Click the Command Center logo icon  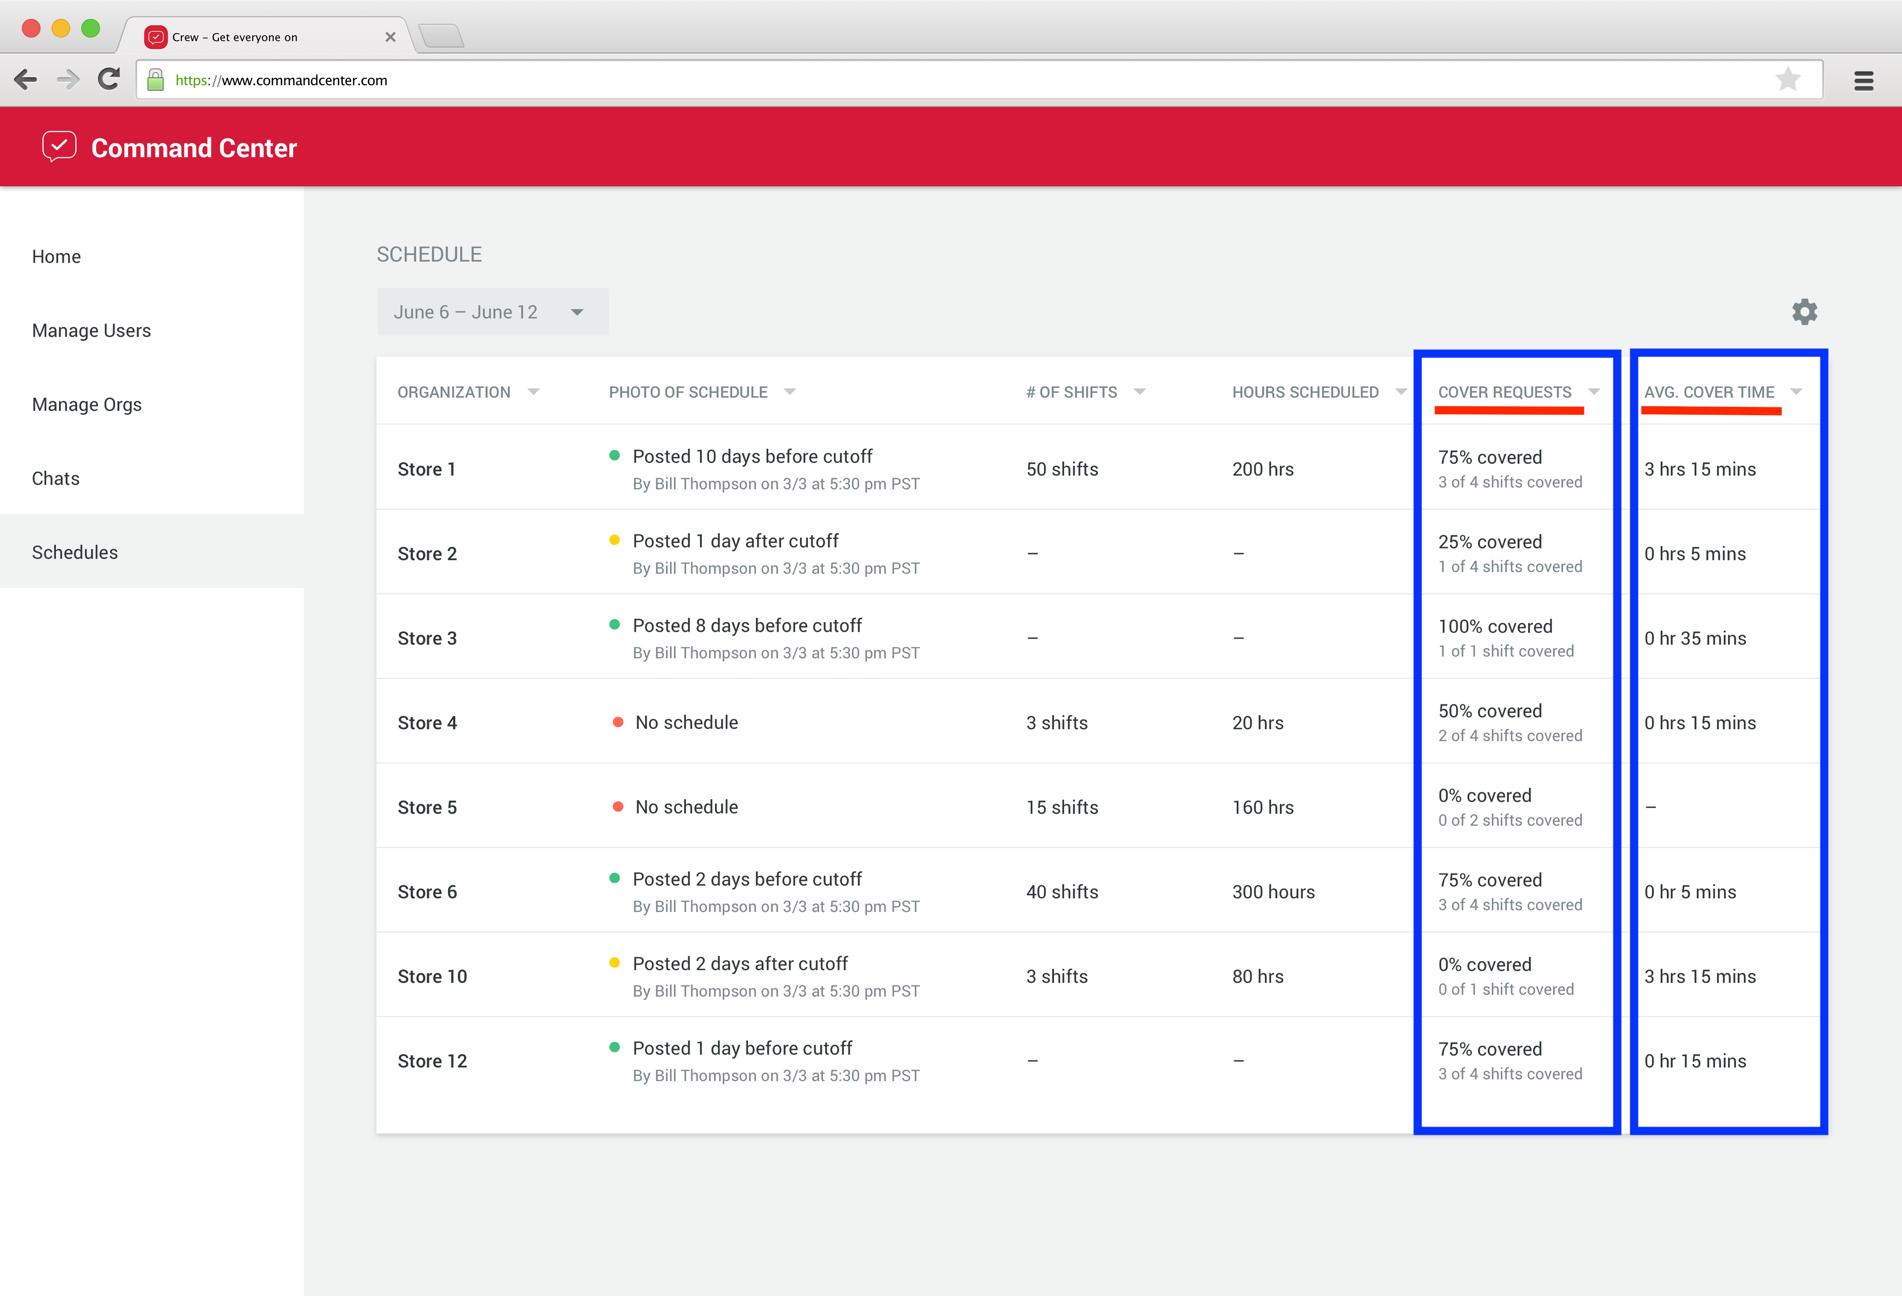pos(59,147)
